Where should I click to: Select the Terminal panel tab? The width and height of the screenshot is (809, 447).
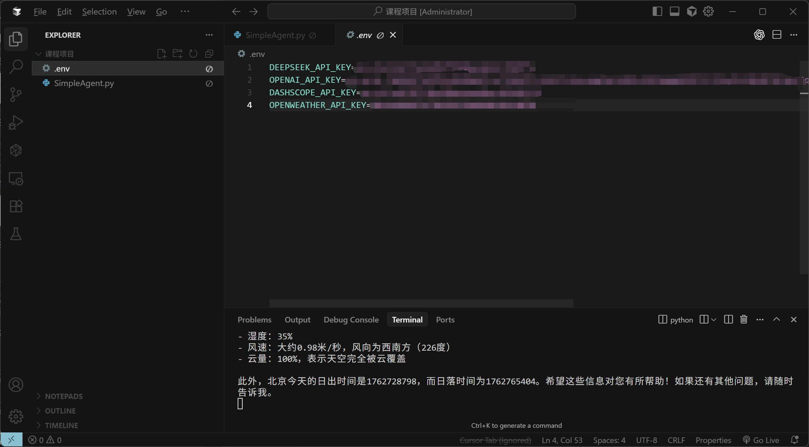tap(407, 320)
